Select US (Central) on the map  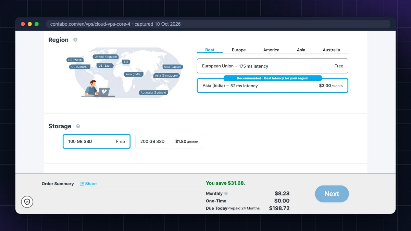[80, 67]
